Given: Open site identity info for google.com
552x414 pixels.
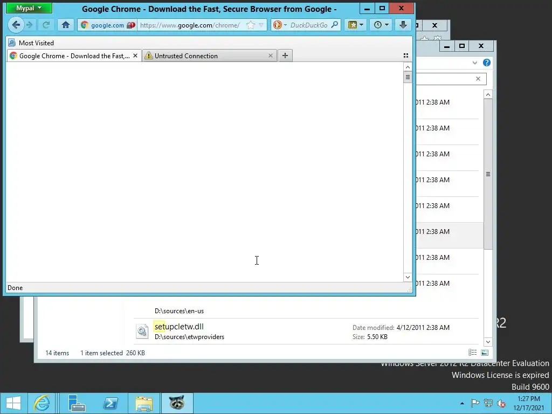Looking at the screenshot, I should point(102,25).
